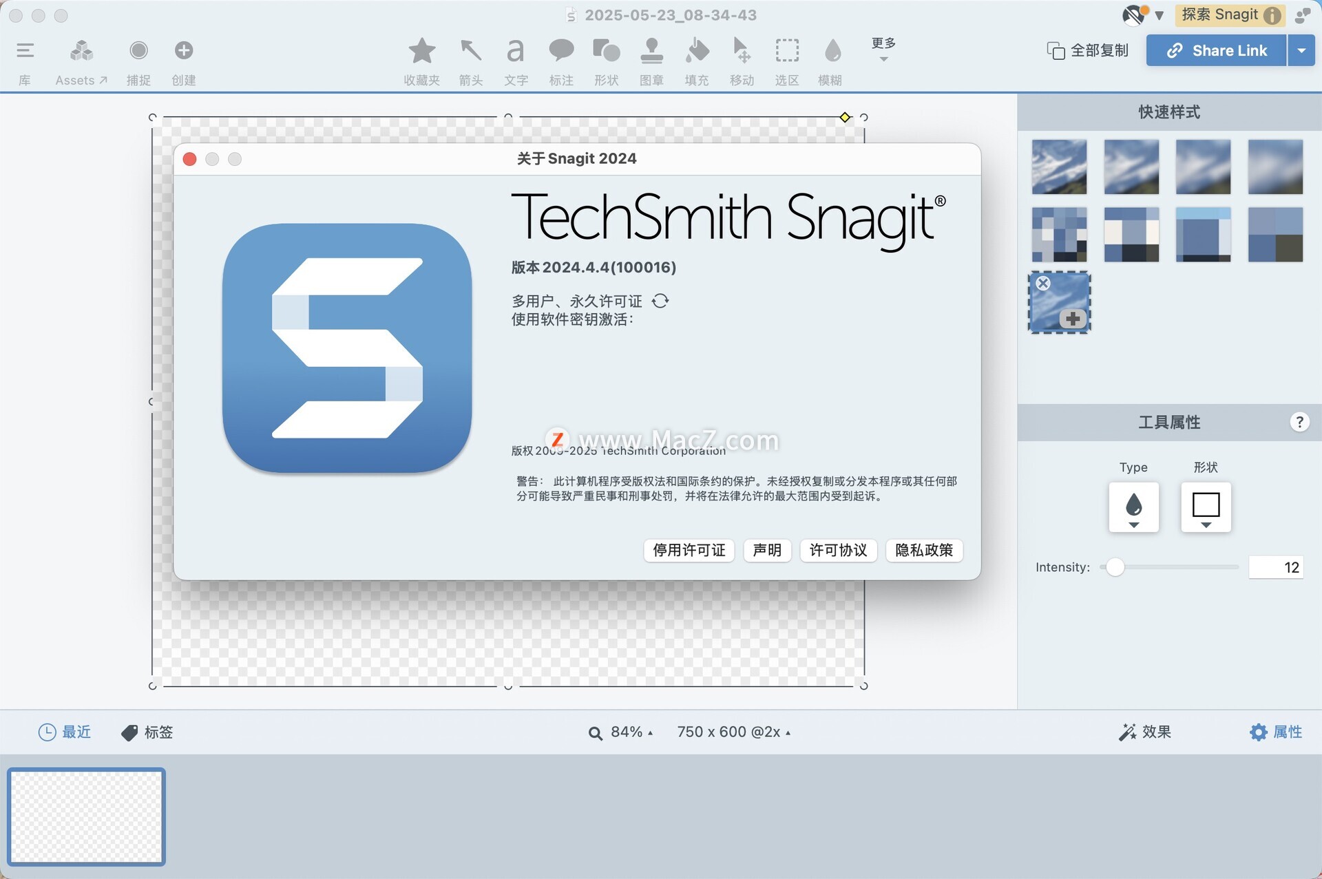
Task: Select the Shape tool
Action: 607,50
